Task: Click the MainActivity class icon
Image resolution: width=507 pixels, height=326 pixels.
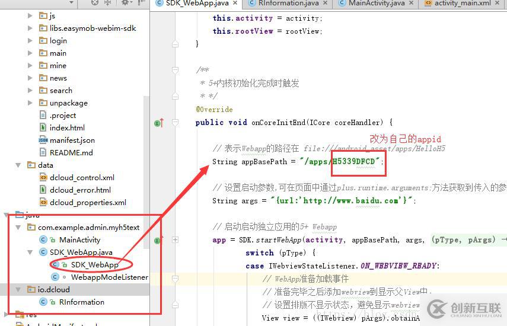Action: 43,239
